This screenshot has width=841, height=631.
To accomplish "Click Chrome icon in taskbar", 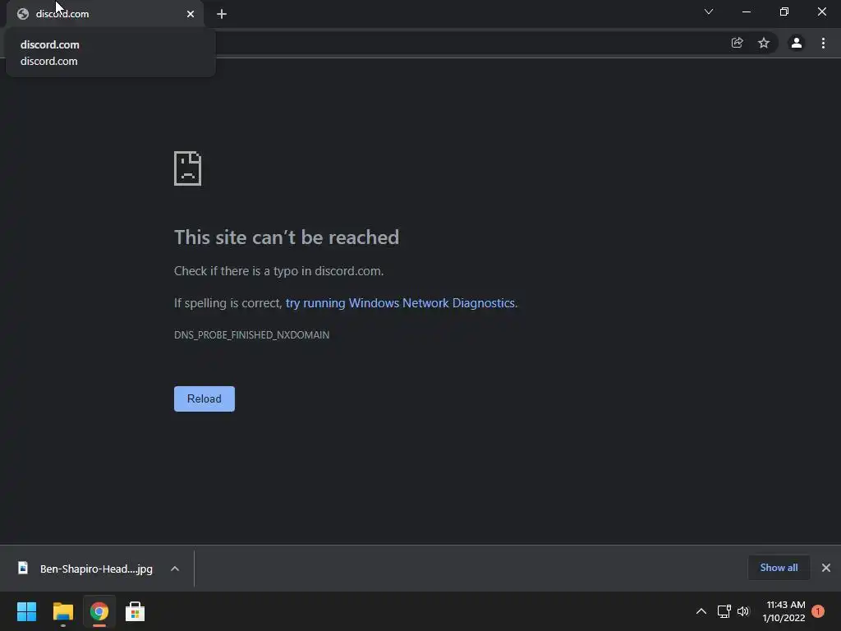I will 99,611.
